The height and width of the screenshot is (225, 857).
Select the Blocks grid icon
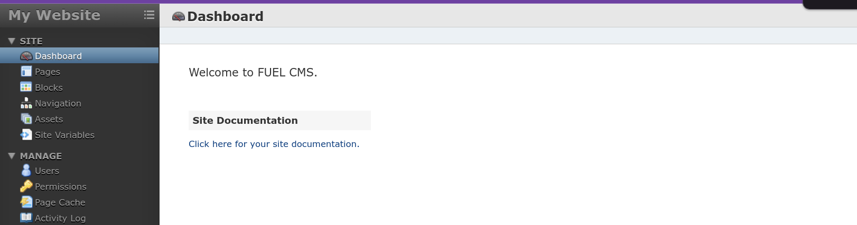pos(26,87)
